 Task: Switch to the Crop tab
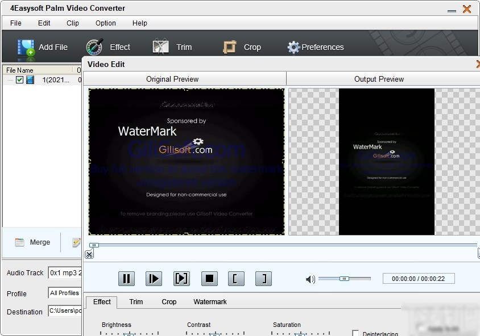tap(169, 302)
